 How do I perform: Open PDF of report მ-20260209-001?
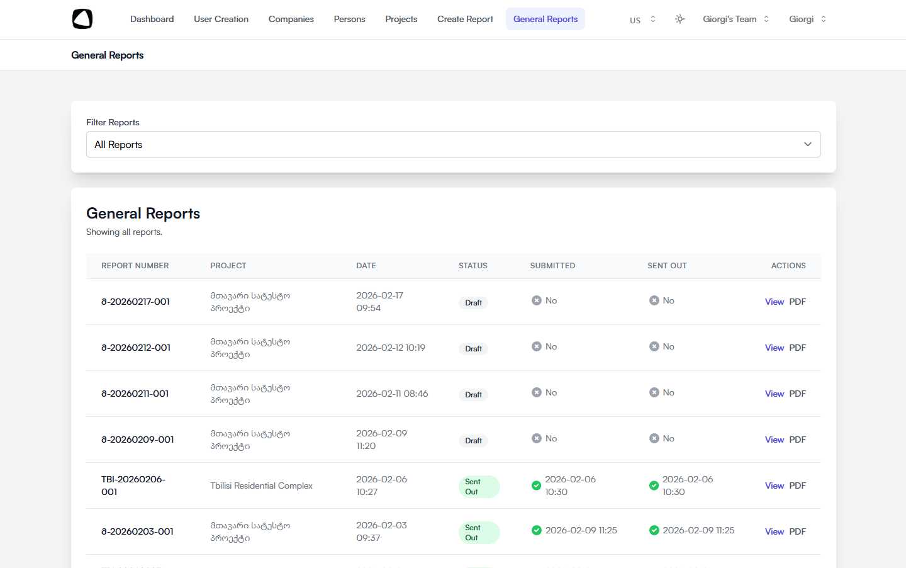click(x=797, y=440)
